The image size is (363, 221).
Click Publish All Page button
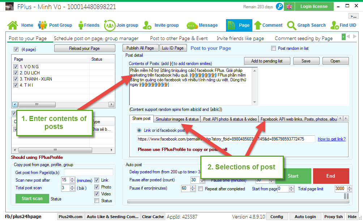pos(140,48)
